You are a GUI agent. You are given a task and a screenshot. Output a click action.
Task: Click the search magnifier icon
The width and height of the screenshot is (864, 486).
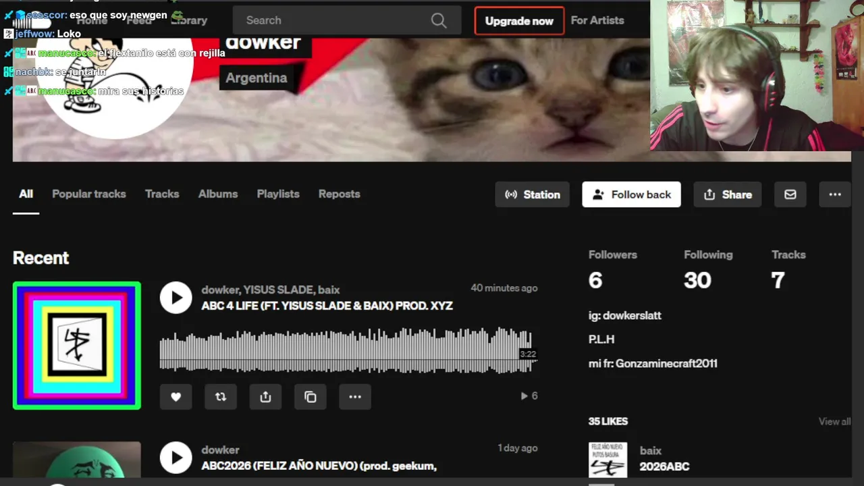click(x=439, y=20)
